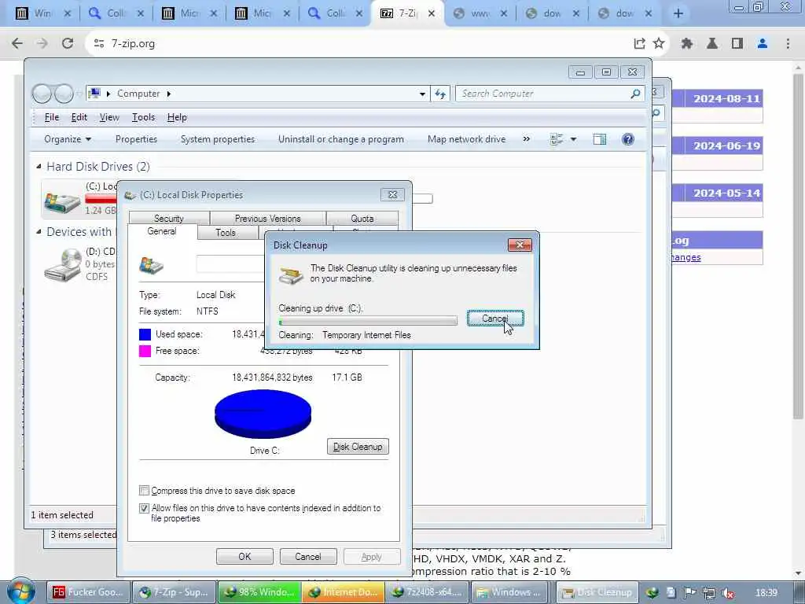This screenshot has width=805, height=604.
Task: Toggle Allow files to be indexed checkbox
Action: coord(145,508)
